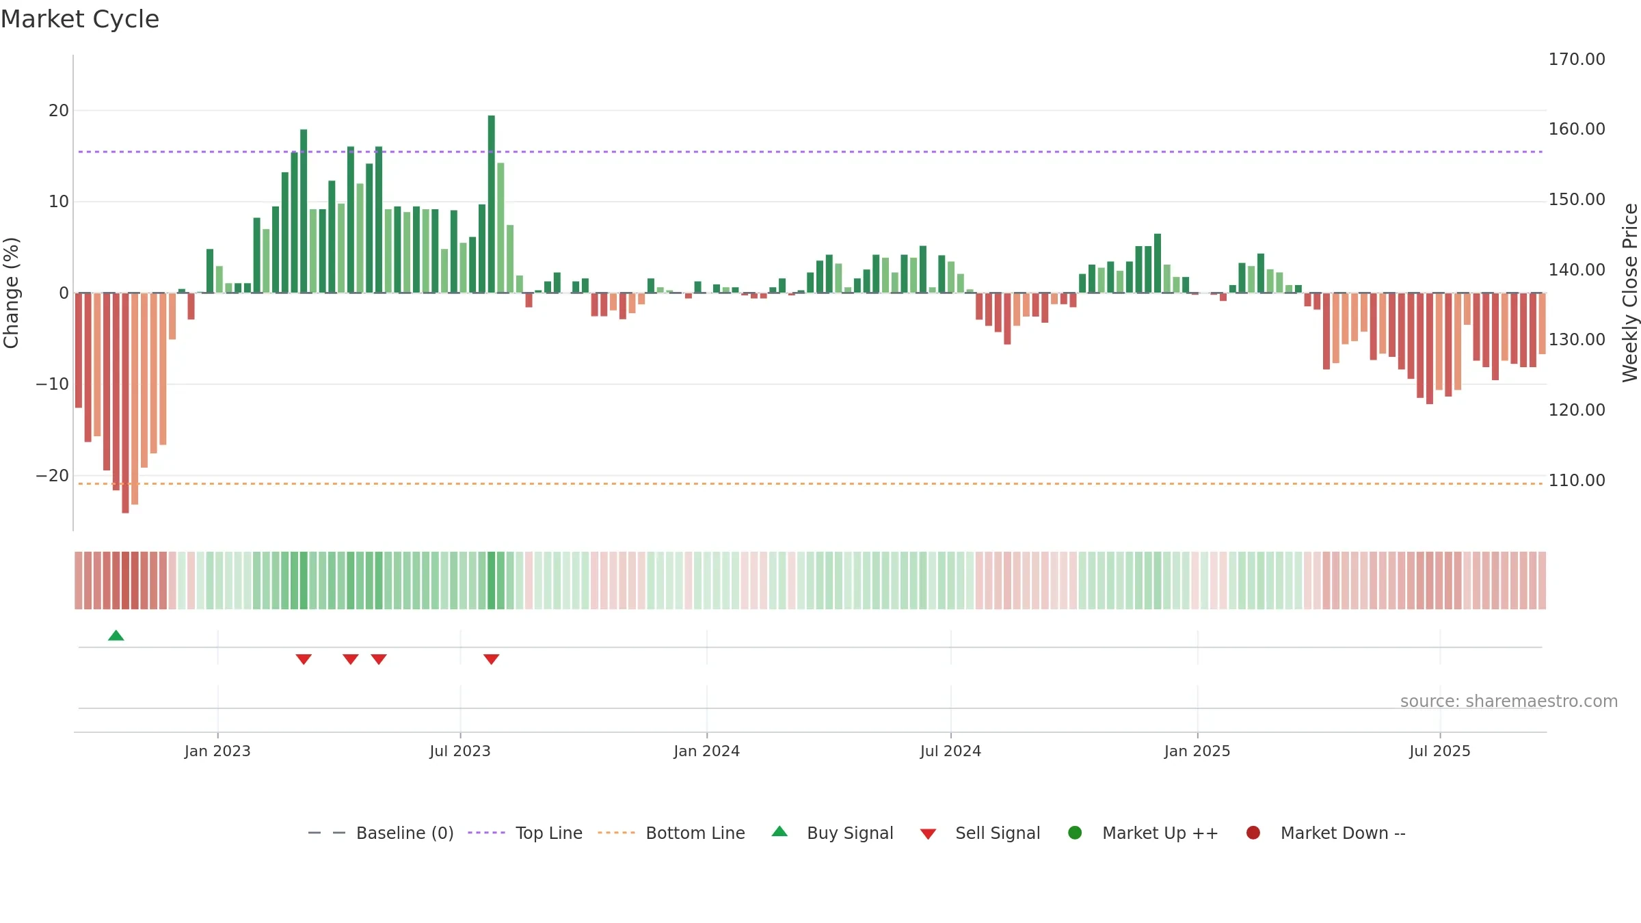Click the Baseline (0) legend label

(405, 833)
